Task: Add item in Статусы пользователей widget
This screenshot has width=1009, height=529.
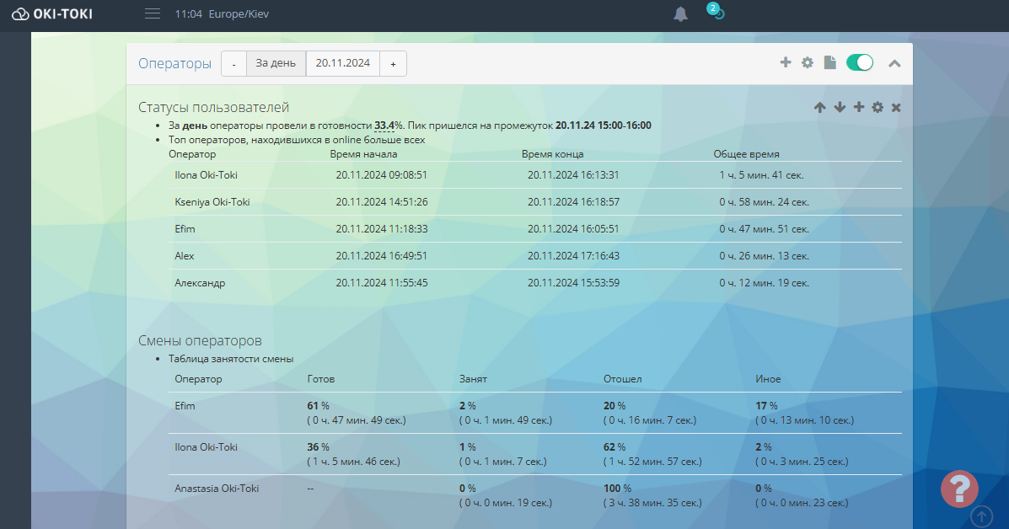Action: [x=859, y=107]
